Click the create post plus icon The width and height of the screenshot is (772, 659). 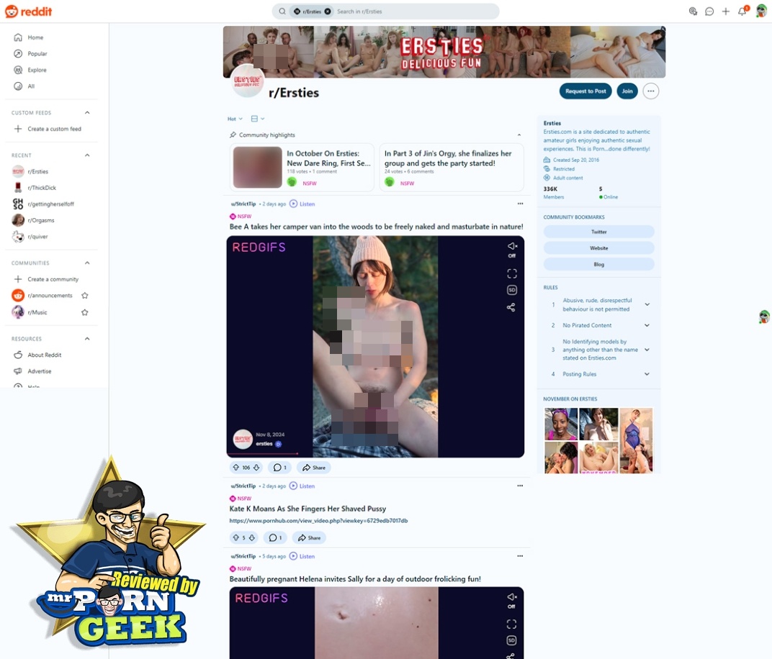tap(726, 12)
